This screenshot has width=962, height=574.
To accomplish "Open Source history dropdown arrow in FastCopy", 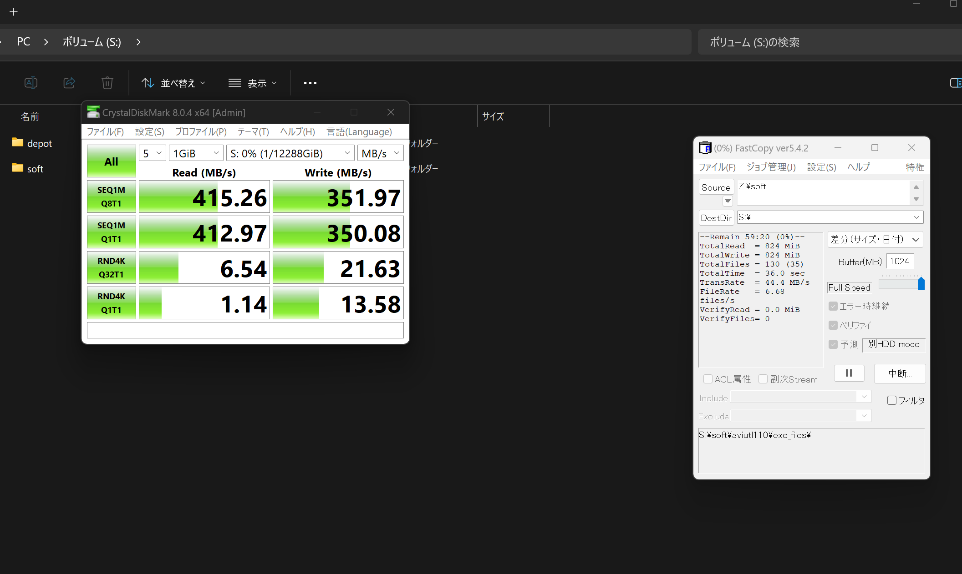I will click(728, 201).
